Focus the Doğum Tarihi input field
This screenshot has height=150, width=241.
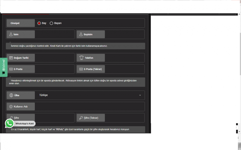click(54, 58)
